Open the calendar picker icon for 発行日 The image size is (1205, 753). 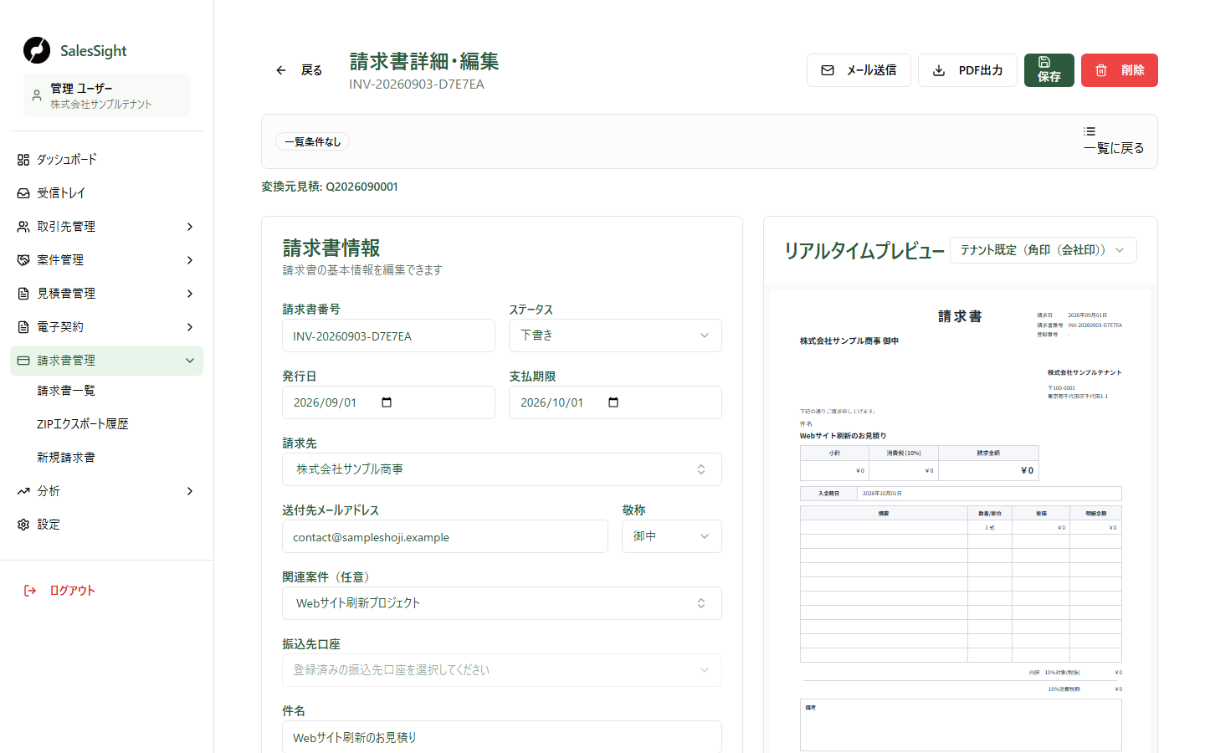(387, 402)
